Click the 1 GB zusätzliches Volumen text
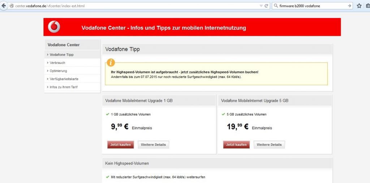 pyautogui.click(x=131, y=114)
